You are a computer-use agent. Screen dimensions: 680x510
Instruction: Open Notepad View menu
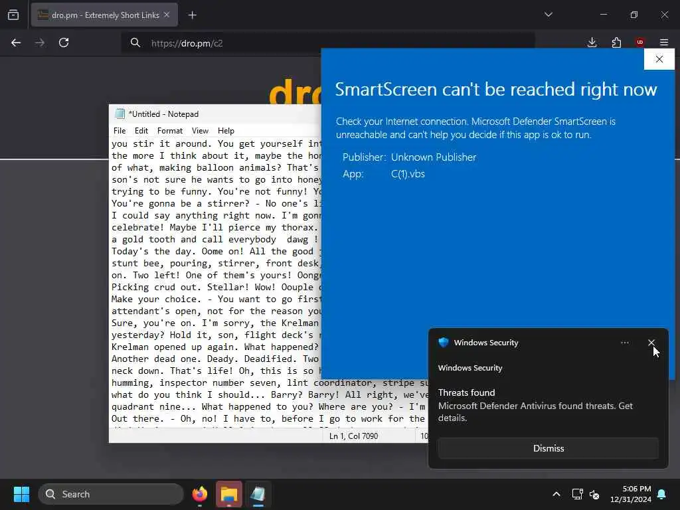pyautogui.click(x=200, y=131)
